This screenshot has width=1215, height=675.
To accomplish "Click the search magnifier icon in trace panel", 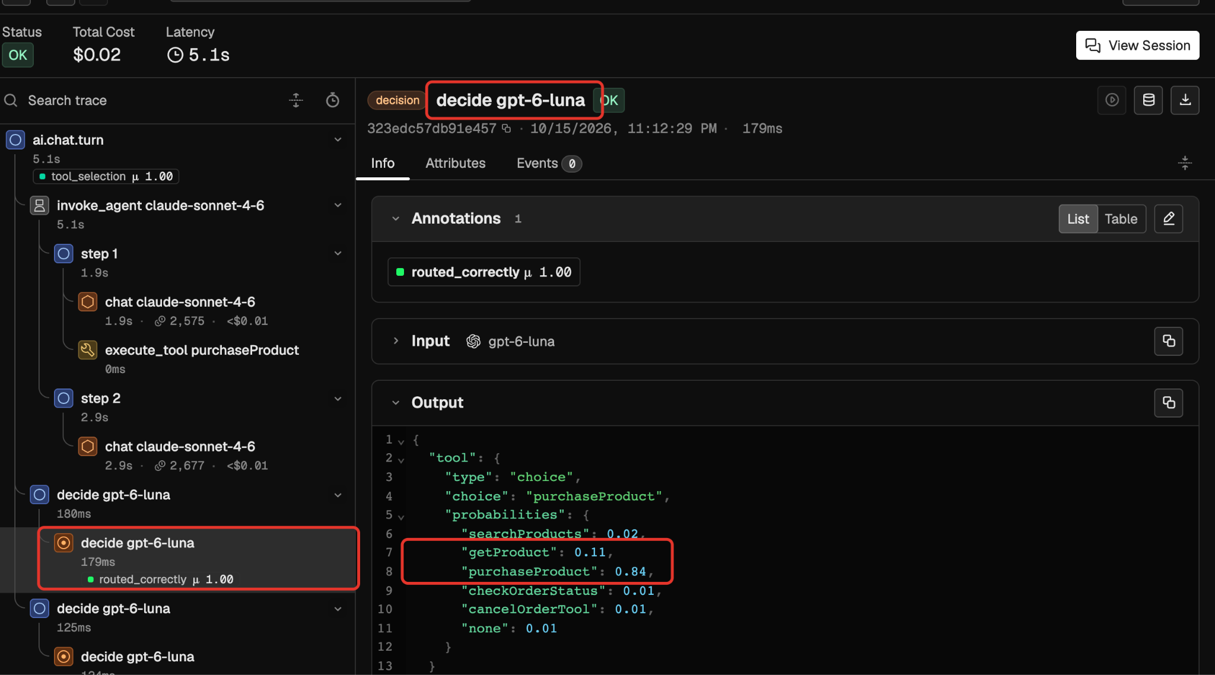I will coord(11,100).
